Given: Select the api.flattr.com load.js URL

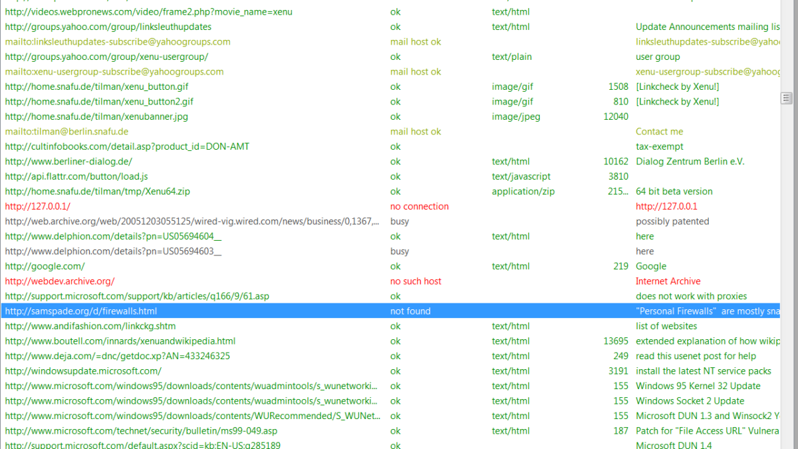Looking at the screenshot, I should coord(76,176).
